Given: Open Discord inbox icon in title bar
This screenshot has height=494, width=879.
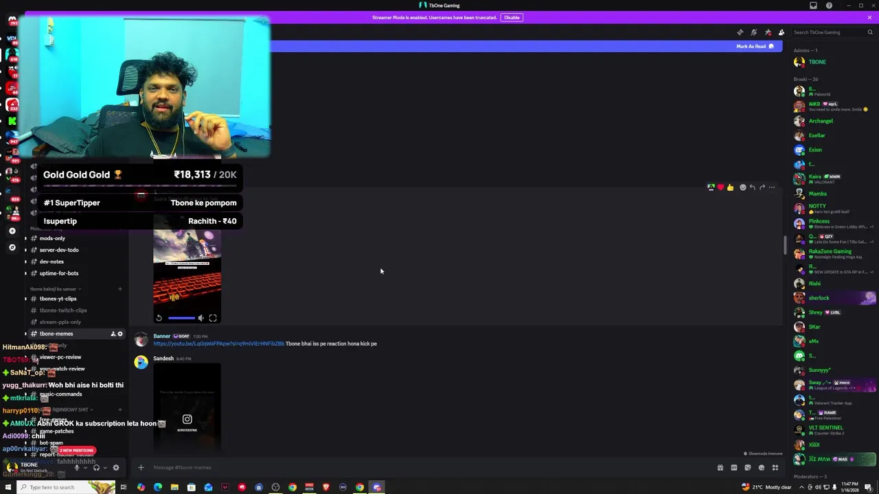Looking at the screenshot, I should [x=813, y=5].
